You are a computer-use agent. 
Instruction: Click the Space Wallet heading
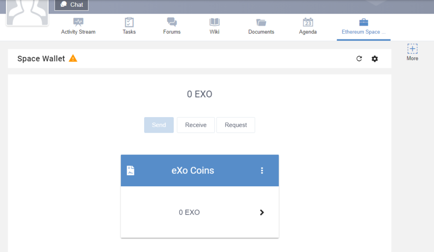41,59
